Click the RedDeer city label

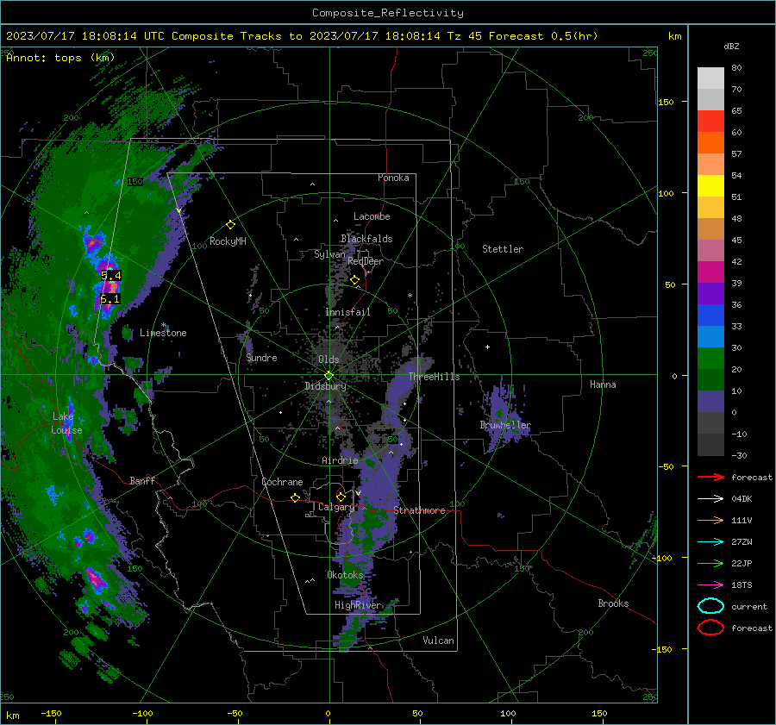click(366, 261)
